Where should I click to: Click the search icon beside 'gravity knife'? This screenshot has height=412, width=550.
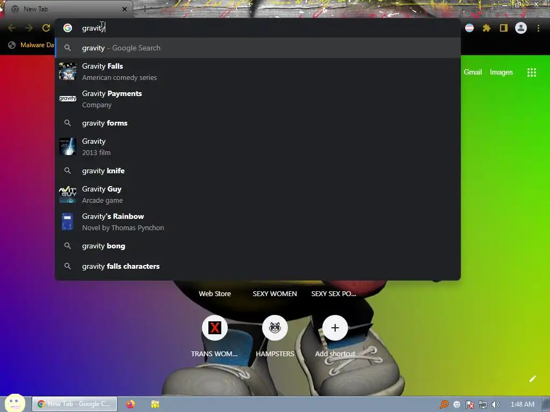pyautogui.click(x=68, y=171)
